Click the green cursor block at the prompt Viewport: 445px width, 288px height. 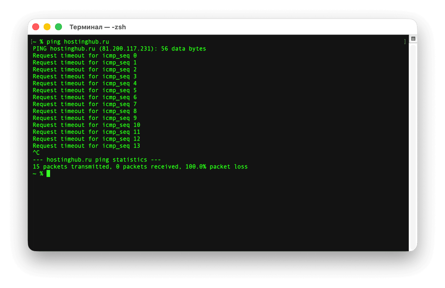48,174
